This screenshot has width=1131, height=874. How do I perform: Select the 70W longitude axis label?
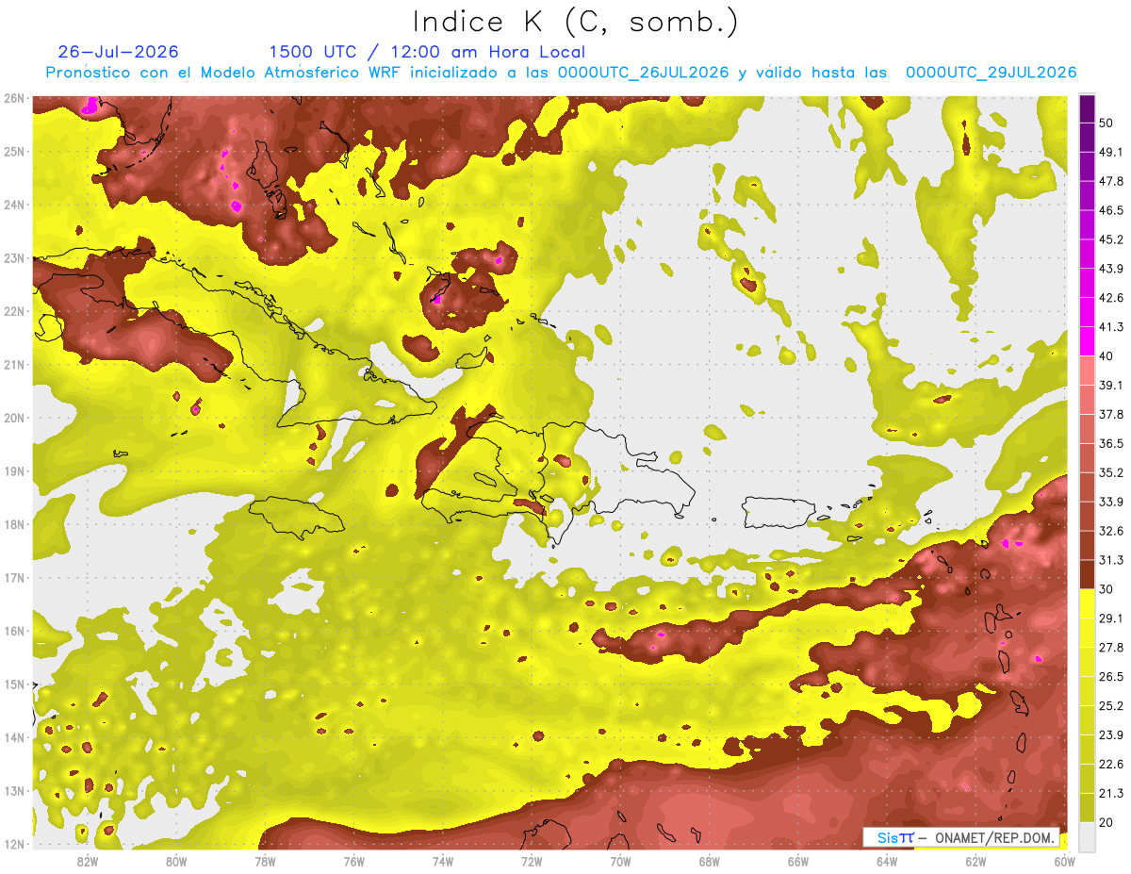(x=620, y=861)
